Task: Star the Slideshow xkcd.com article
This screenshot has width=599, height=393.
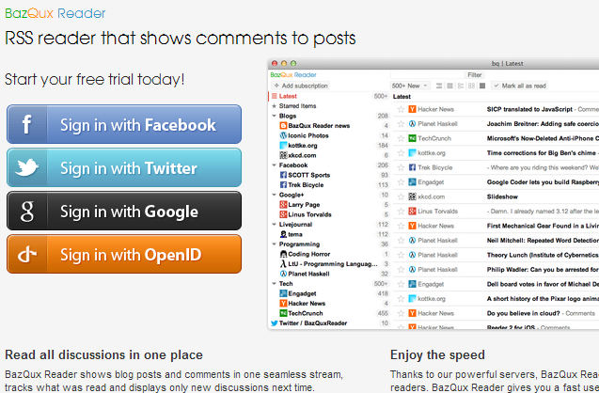Action: click(401, 196)
